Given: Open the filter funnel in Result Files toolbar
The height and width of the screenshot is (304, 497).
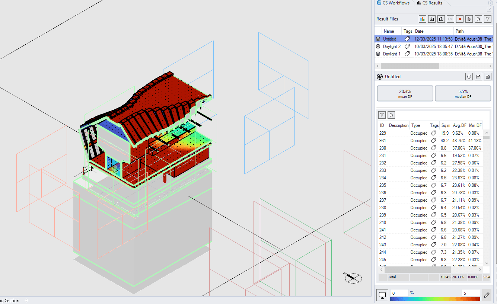Looking at the screenshot, I should click(487, 19).
